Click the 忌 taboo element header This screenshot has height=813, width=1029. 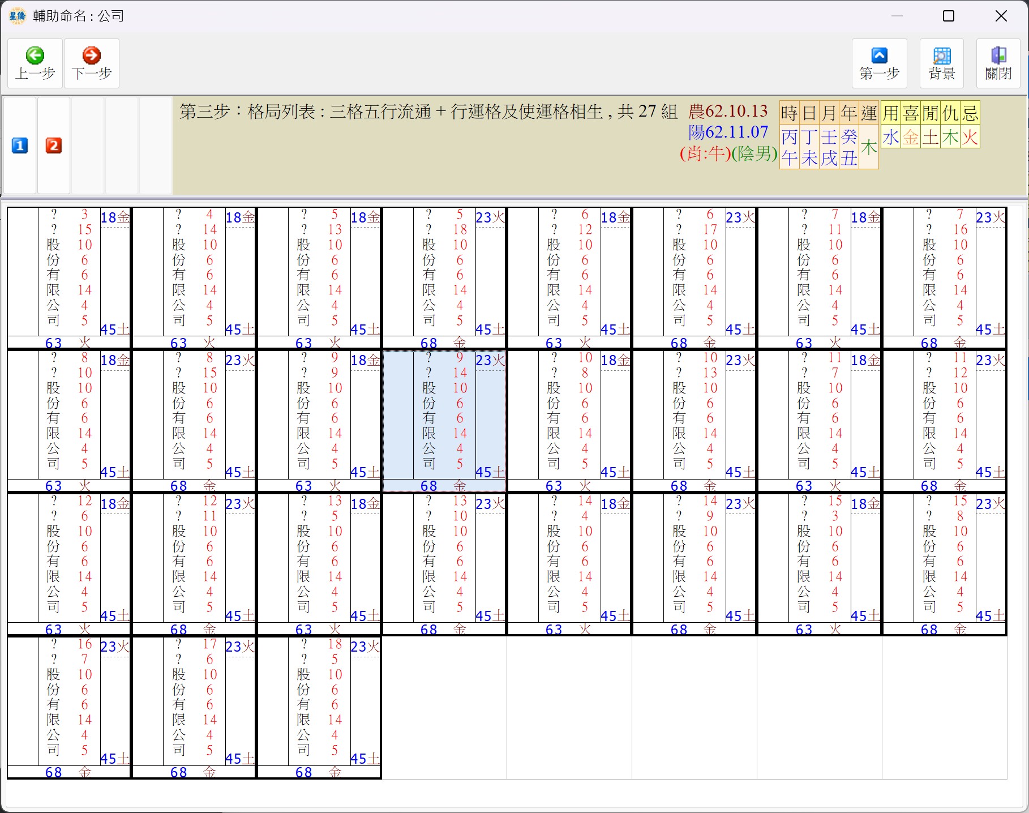pyautogui.click(x=970, y=113)
